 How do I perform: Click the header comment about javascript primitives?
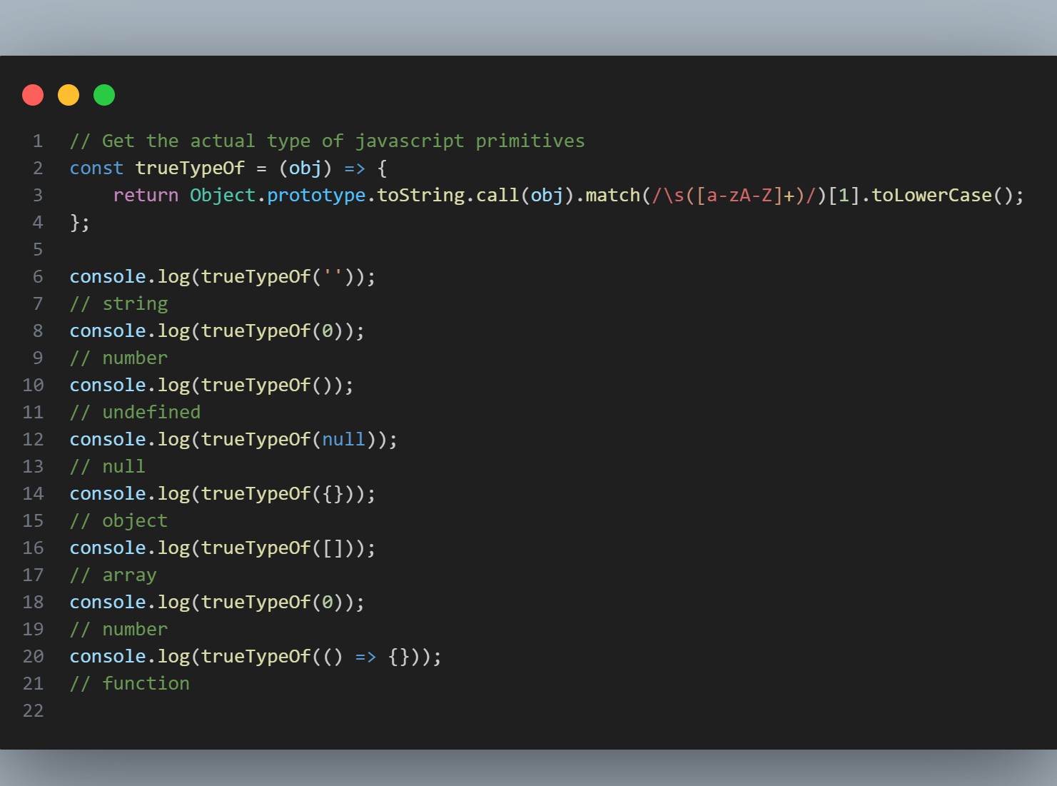tap(327, 141)
